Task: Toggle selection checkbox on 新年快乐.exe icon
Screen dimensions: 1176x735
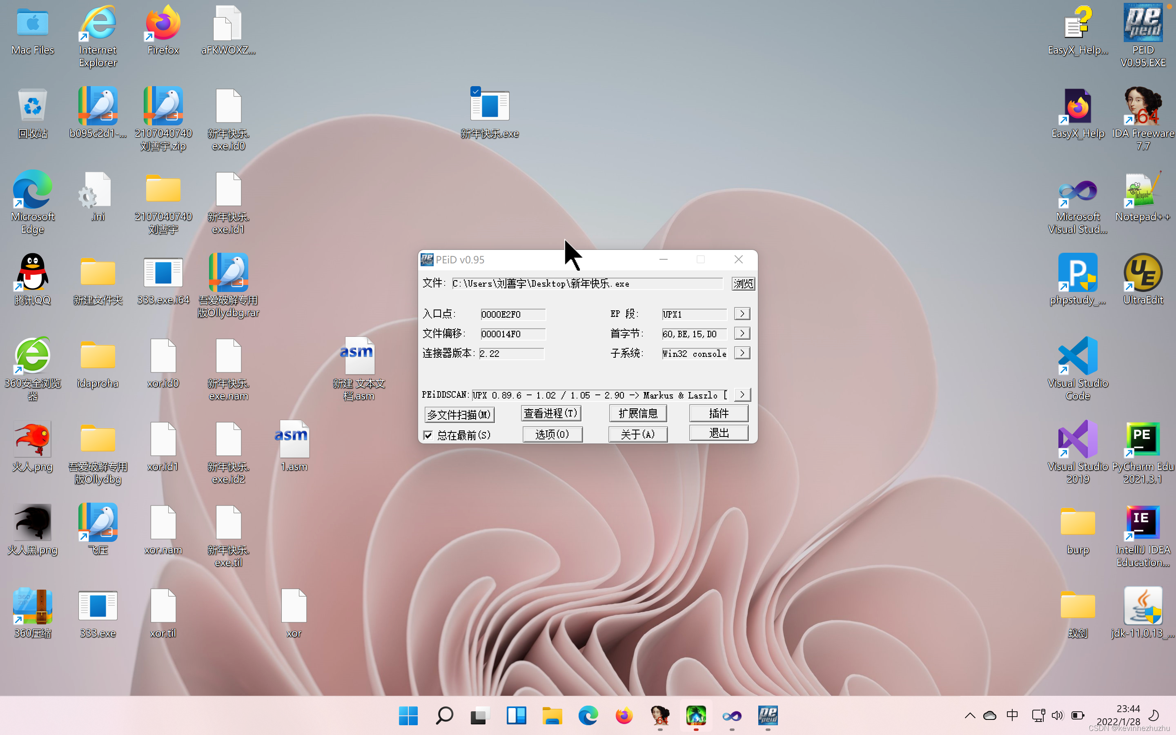Action: pyautogui.click(x=476, y=91)
